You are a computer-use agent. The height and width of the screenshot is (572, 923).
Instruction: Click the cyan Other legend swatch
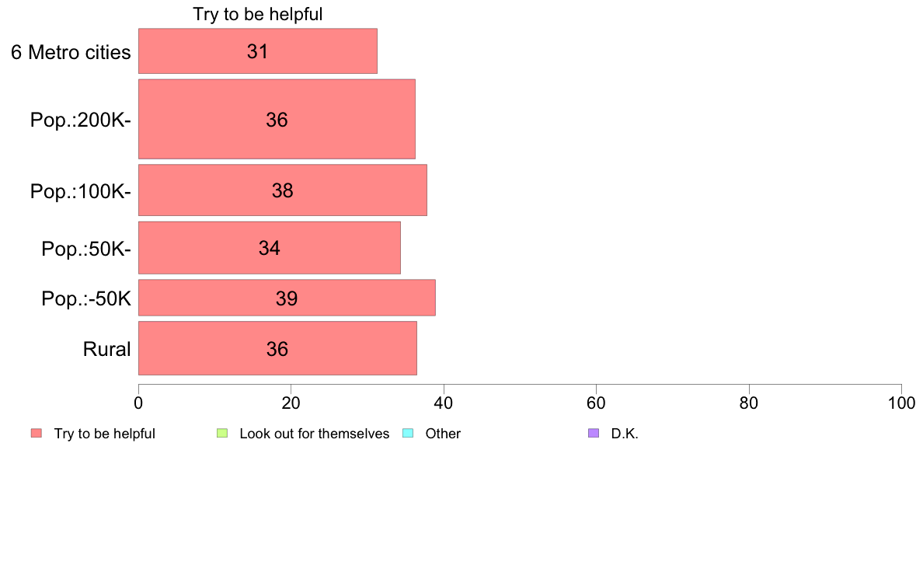(408, 433)
